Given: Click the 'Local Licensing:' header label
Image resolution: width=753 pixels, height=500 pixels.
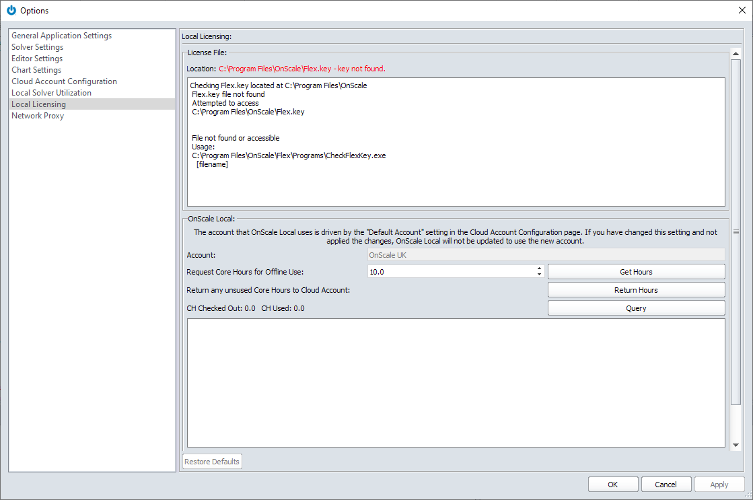Looking at the screenshot, I should 207,36.
